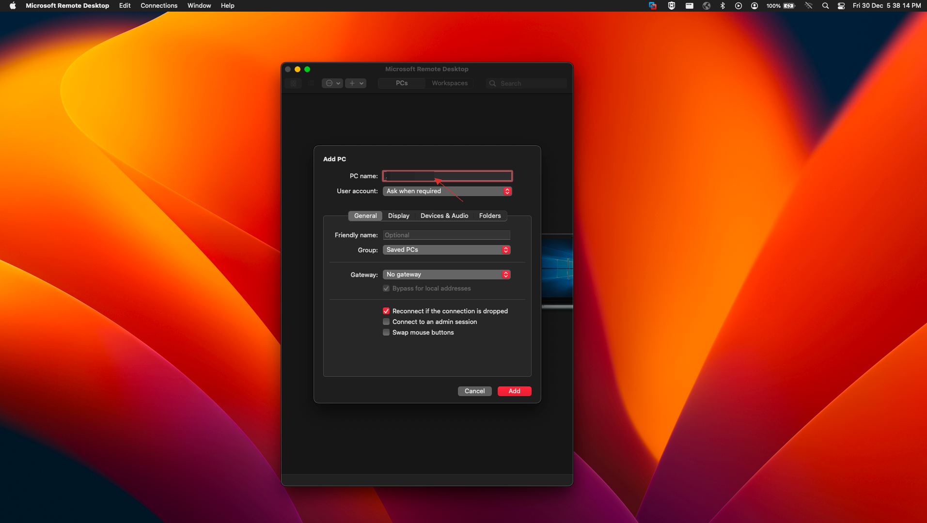This screenshot has width=927, height=523.
Task: Click the Add button
Action: (515, 391)
